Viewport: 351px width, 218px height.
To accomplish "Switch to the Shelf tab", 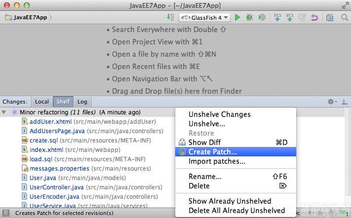I will click(63, 102).
